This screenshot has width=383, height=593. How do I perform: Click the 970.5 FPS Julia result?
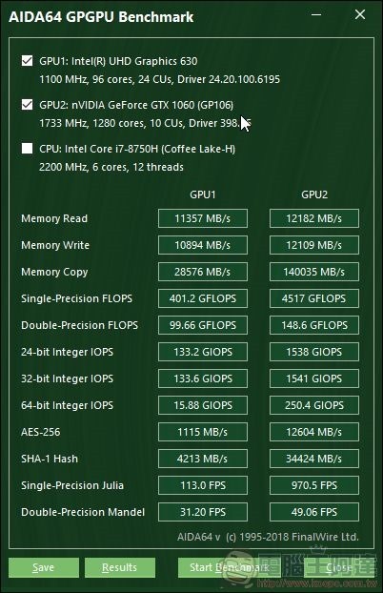[x=314, y=485]
